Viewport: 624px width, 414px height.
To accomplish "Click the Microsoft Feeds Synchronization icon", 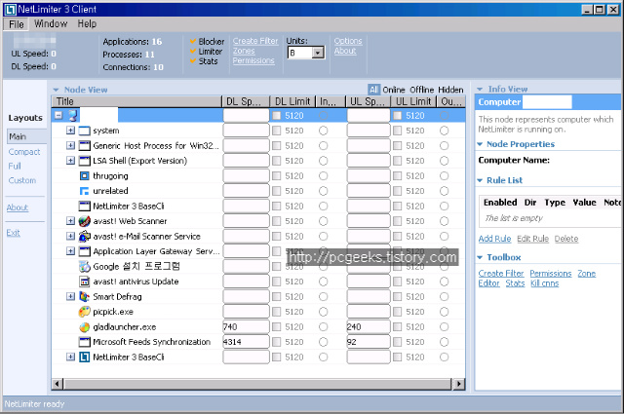I will point(85,342).
